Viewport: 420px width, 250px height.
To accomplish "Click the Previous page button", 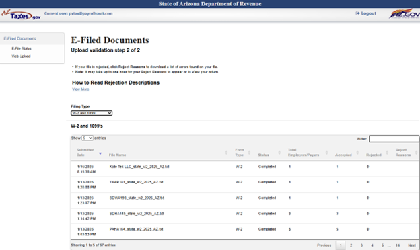I will coord(324,245).
